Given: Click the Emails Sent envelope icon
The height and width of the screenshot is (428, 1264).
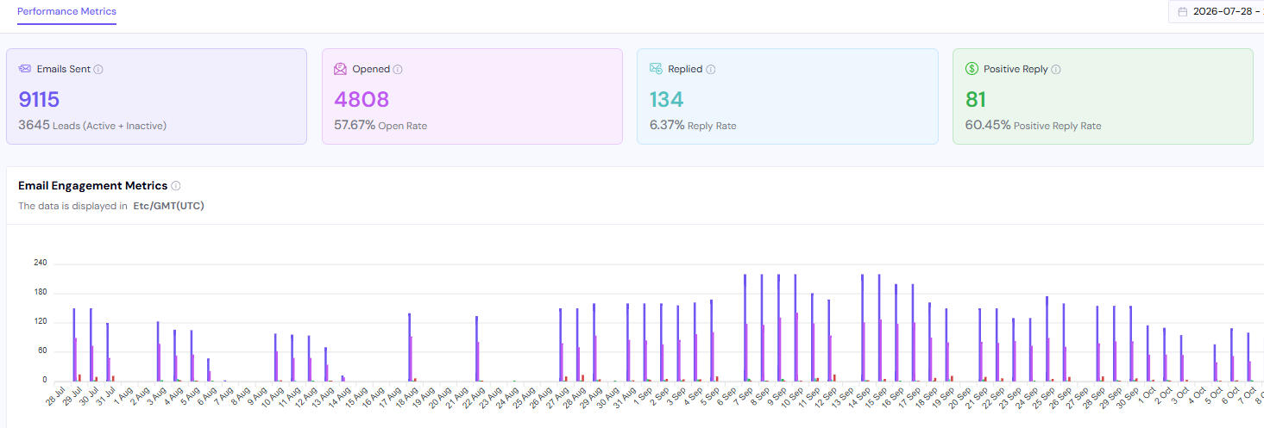Looking at the screenshot, I should tap(25, 69).
